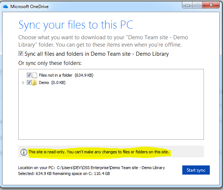This screenshot has width=223, height=190.
Task: Toggle the Demo folder checkbox
Action: click(x=29, y=83)
